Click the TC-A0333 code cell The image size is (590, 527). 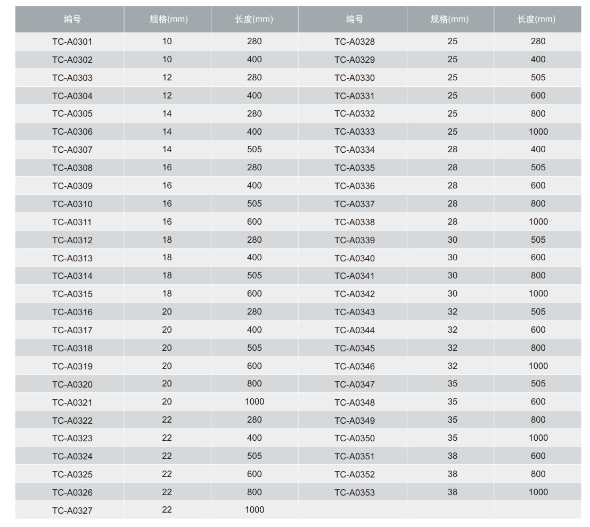click(354, 132)
